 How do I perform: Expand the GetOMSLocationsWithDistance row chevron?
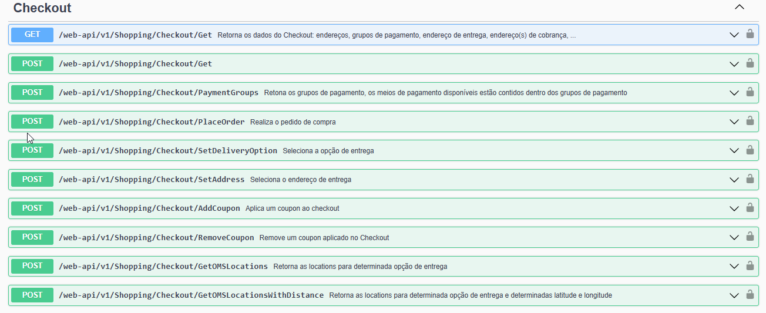click(x=734, y=295)
